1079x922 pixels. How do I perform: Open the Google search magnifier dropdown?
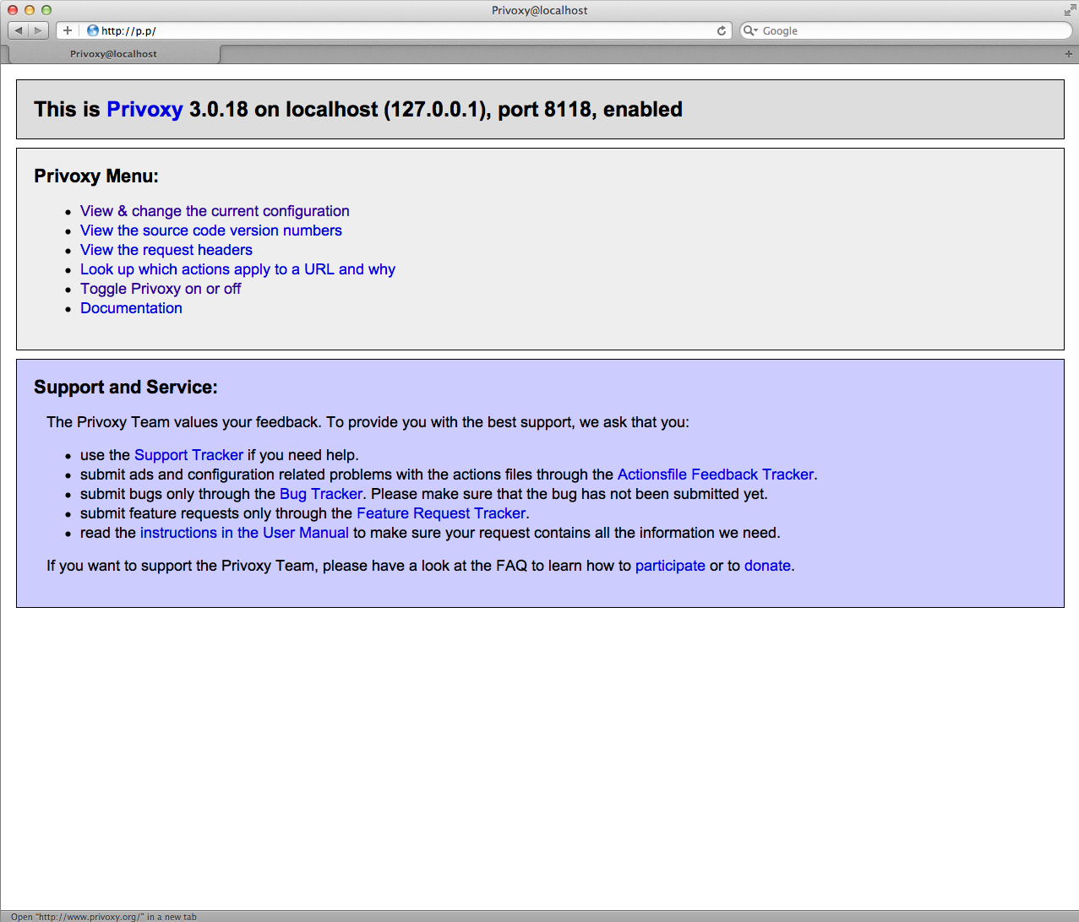pyautogui.click(x=750, y=30)
